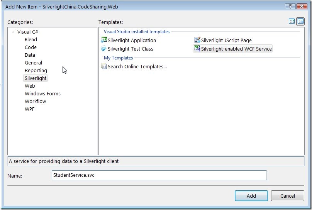Select the Code category
Screen dimensions: 312x210
[x=31, y=47]
